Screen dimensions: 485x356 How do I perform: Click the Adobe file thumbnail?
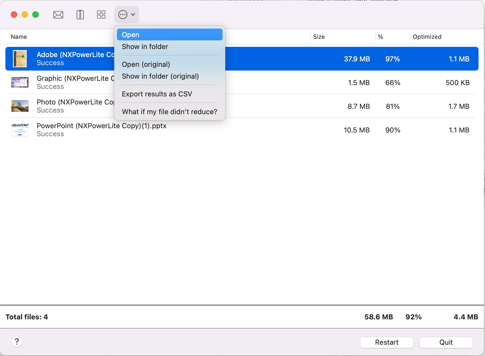20,58
